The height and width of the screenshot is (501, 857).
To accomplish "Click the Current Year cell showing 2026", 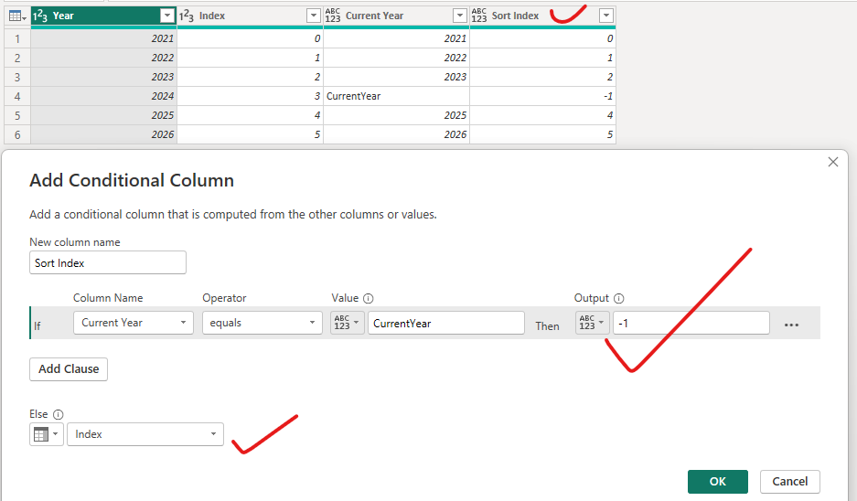I will coord(396,134).
